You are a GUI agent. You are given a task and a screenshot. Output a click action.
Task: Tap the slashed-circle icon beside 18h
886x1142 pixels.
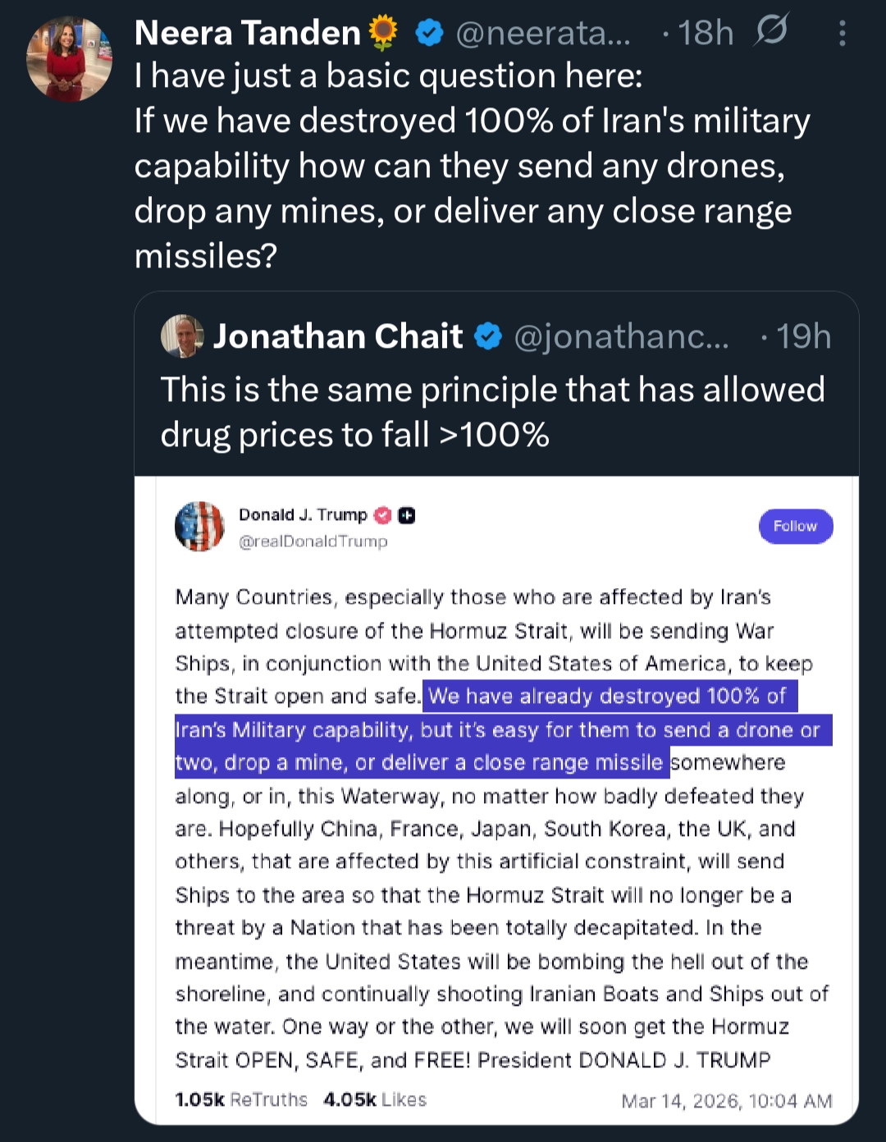771,31
